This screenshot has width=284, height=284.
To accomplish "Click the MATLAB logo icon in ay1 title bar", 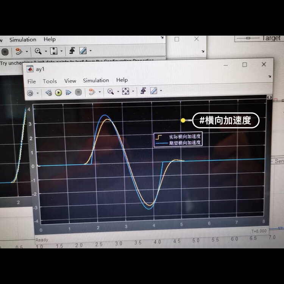I will point(30,69).
